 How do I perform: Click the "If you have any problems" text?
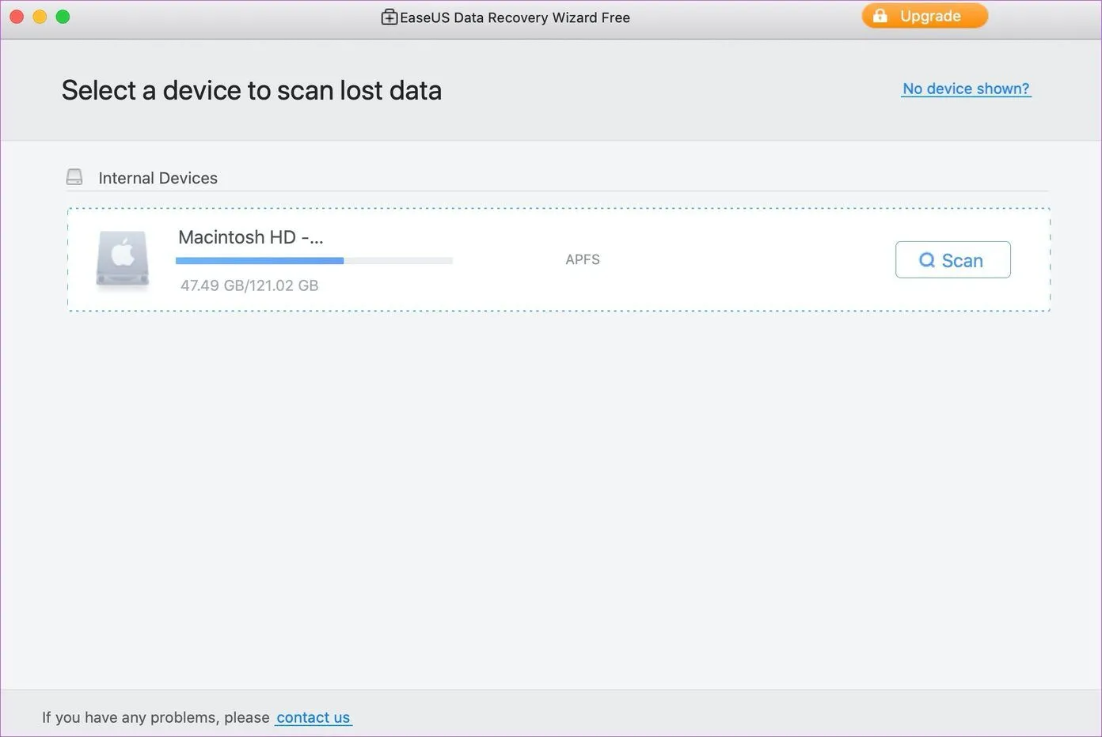click(x=155, y=717)
